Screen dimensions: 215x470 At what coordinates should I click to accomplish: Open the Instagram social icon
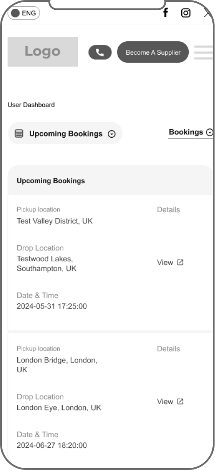186,13
